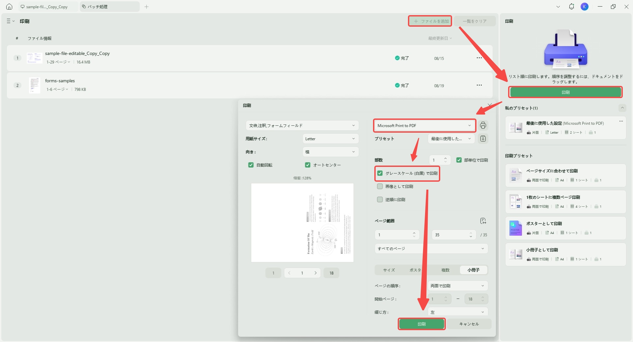The image size is (633, 342).
Task: Click キャンセル button
Action: pyautogui.click(x=469, y=324)
